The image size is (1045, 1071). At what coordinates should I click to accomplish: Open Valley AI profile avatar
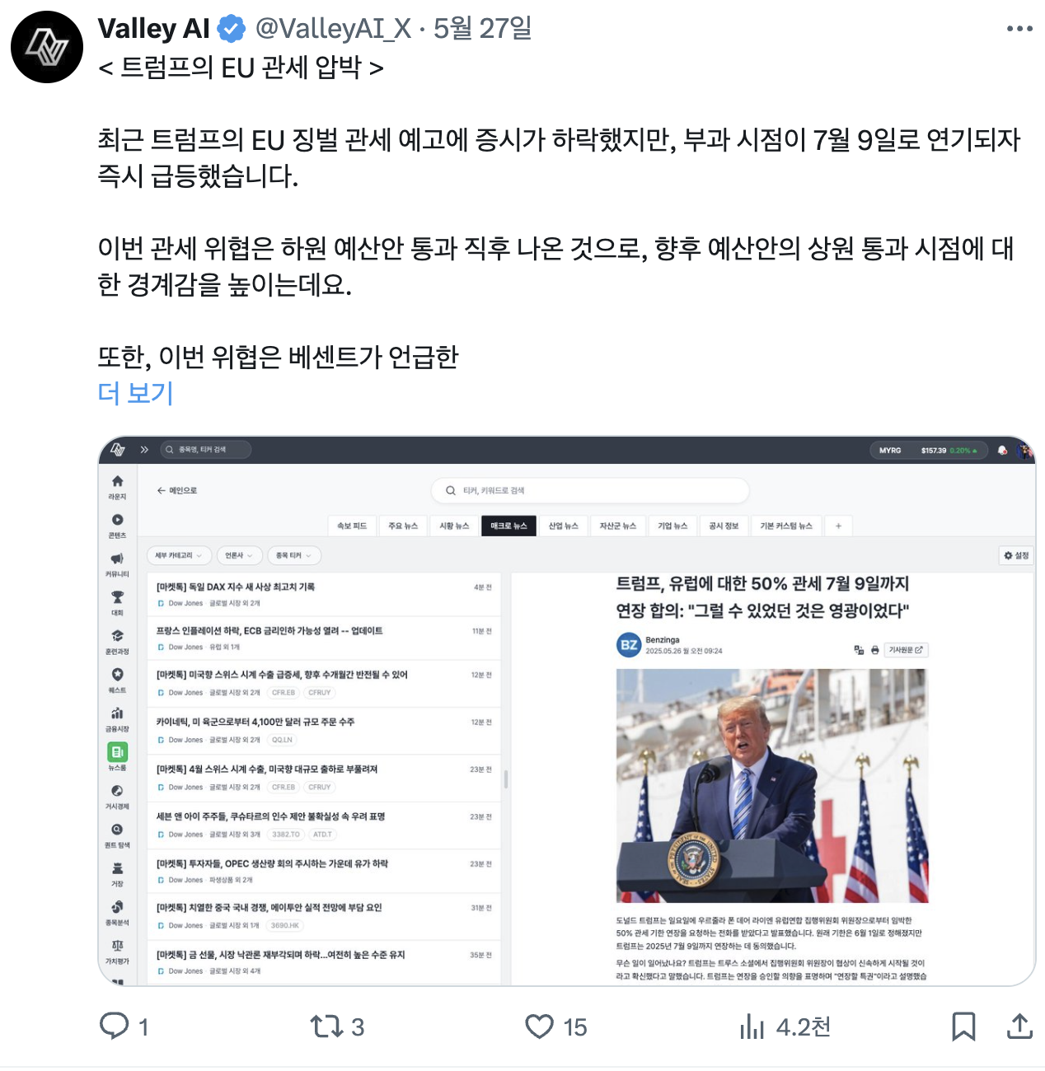coord(47,47)
